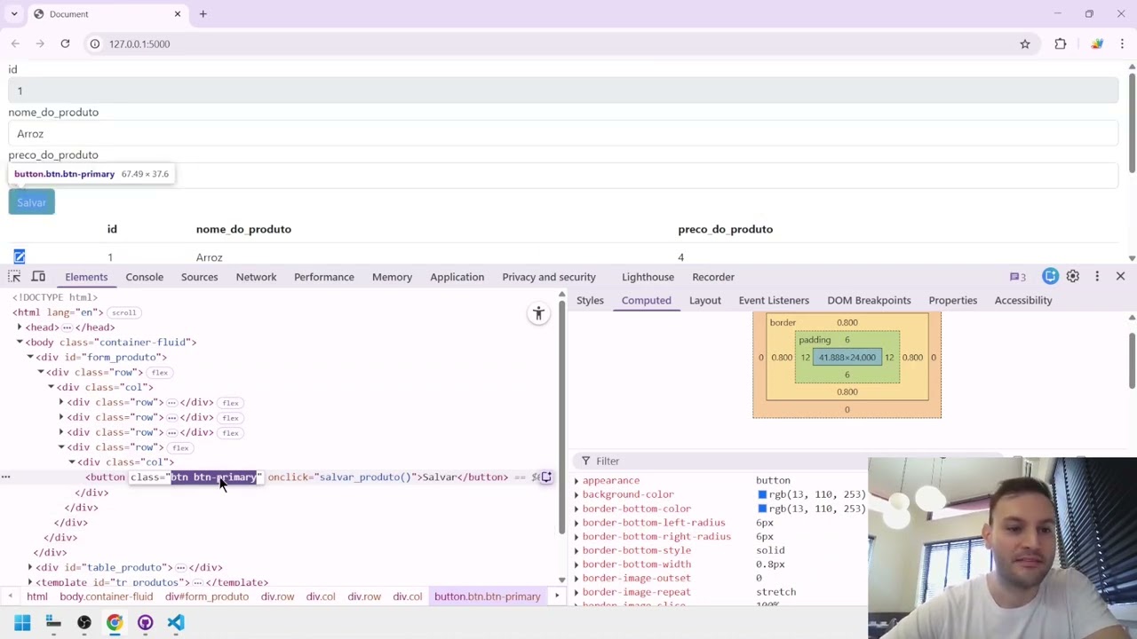Image resolution: width=1137 pixels, height=639 pixels.
Task: Open the Chrome three-dot menu
Action: click(1123, 43)
